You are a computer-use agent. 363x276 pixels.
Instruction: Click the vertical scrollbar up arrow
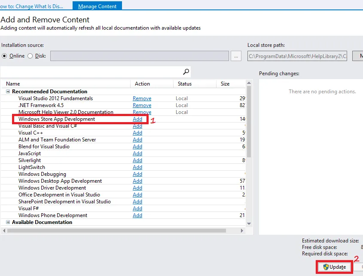[x=249, y=83]
